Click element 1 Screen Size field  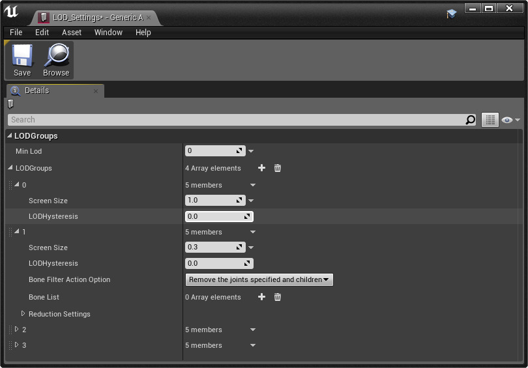(215, 248)
